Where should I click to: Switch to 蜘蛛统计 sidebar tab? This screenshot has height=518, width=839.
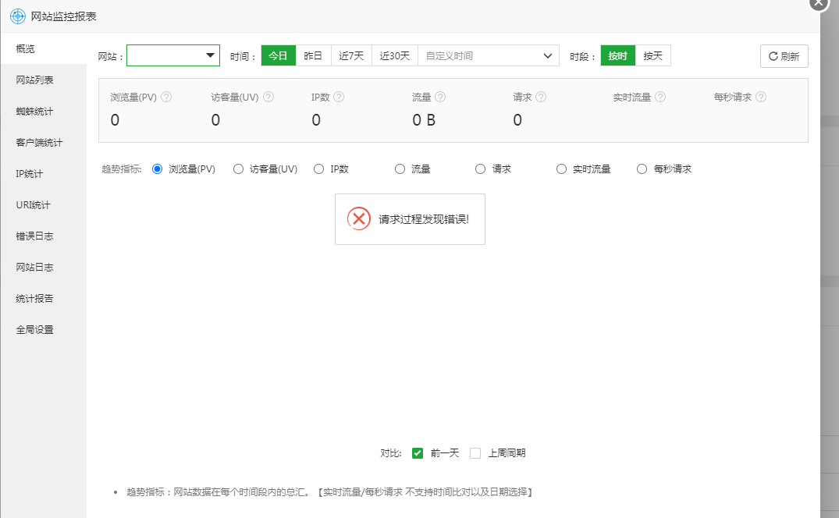point(34,111)
